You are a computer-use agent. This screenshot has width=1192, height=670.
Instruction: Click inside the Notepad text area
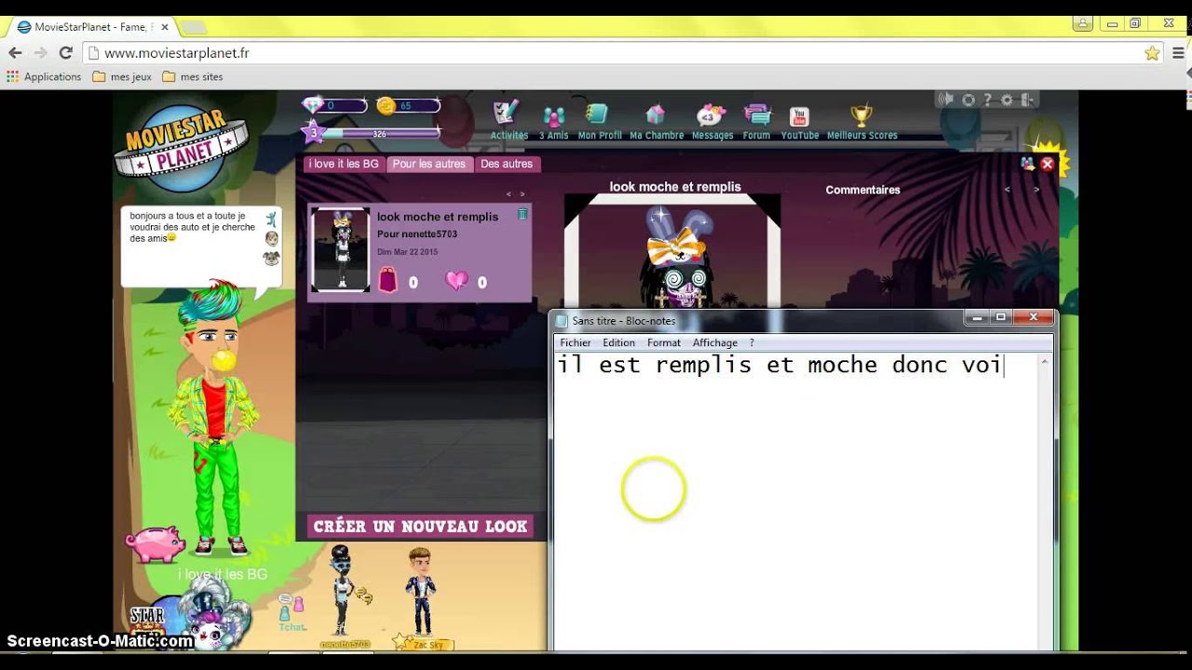pos(795,502)
